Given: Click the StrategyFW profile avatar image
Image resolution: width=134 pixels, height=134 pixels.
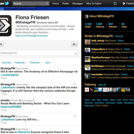Looking at the screenshot, I should (6, 26).
